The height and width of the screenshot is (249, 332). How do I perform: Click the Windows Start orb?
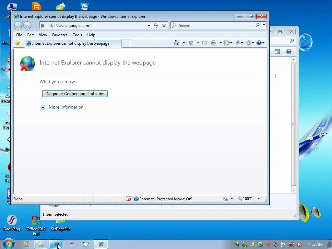9,244
